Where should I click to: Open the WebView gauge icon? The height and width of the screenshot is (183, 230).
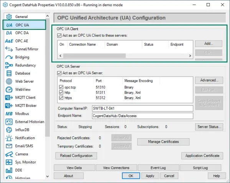(x=9, y=90)
